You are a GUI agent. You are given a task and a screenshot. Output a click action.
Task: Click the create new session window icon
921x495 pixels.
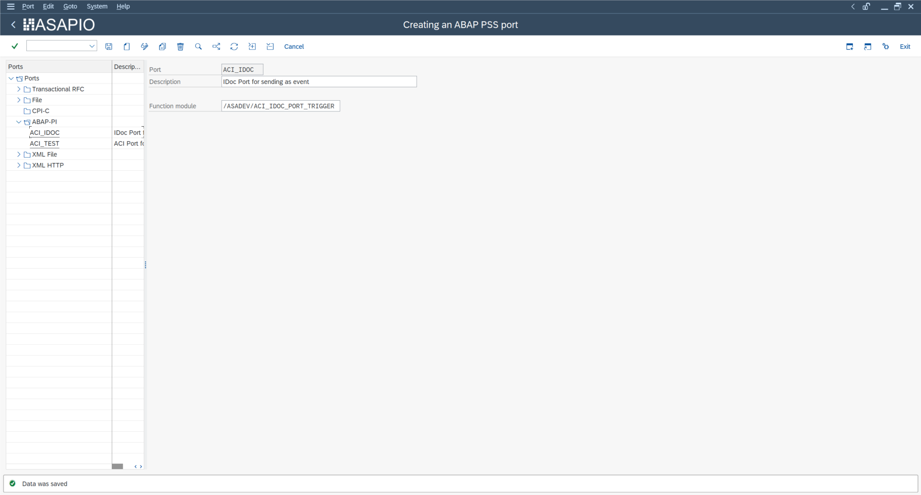click(850, 47)
